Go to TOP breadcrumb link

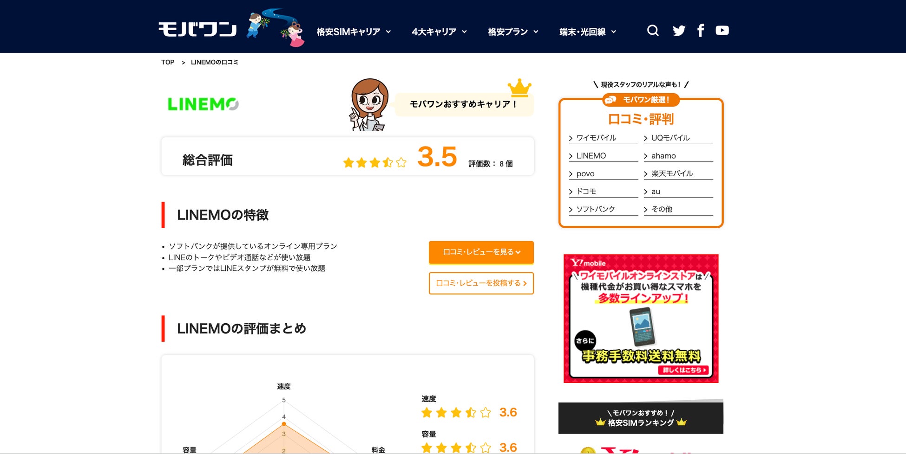[168, 62]
